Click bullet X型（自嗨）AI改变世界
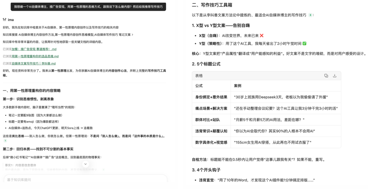This screenshot has width=368, height=189. coord(231,36)
